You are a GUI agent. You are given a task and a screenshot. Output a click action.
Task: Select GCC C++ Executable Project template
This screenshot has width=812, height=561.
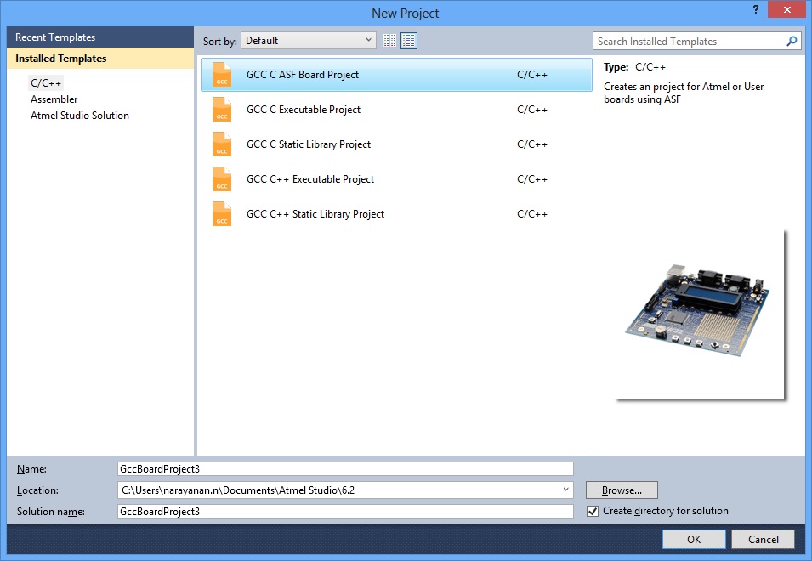coord(396,179)
